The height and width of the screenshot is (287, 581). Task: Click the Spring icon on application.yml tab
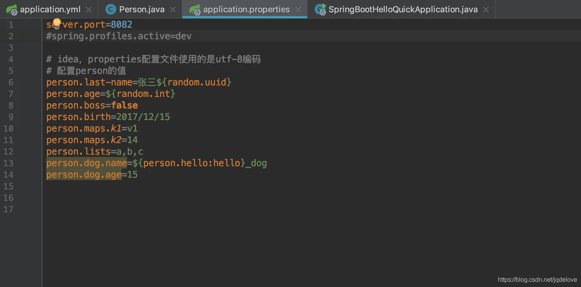[x=12, y=10]
